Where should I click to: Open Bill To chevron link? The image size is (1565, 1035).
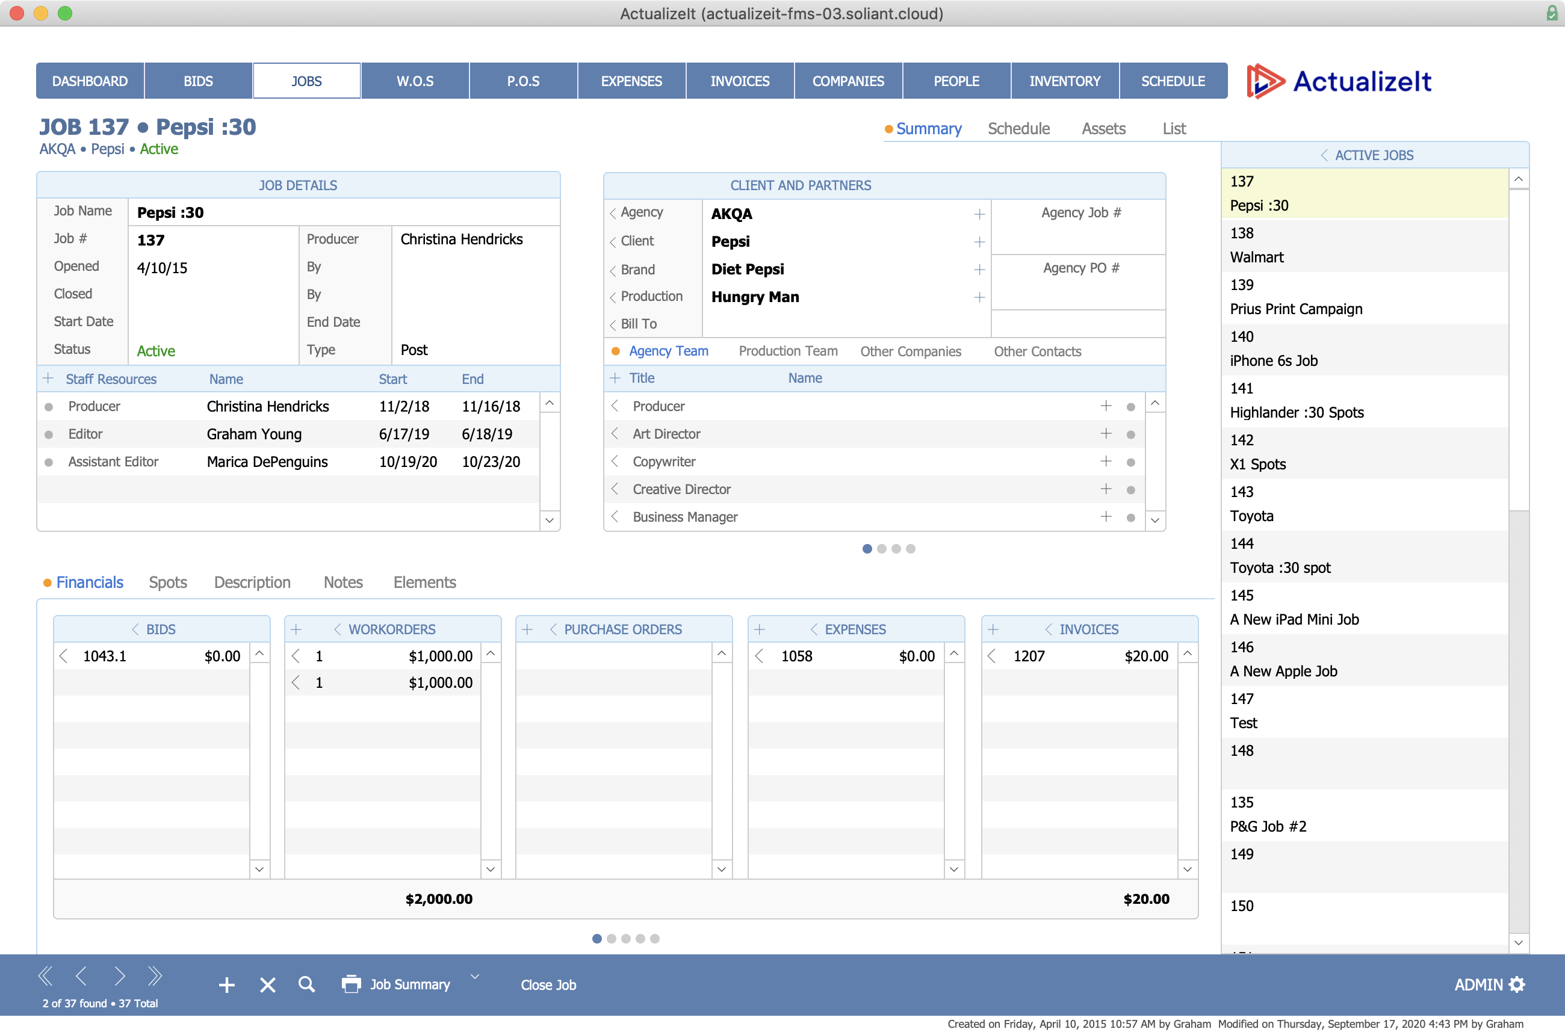pos(613,324)
